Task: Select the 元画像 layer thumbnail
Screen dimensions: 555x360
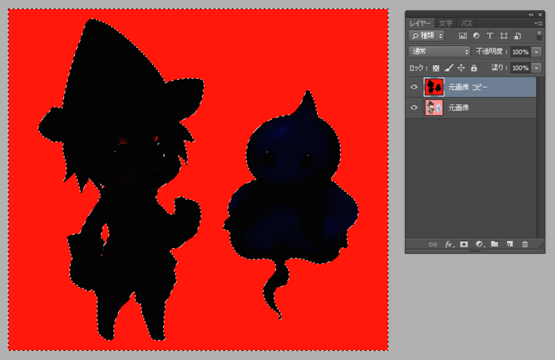Action: tap(434, 108)
